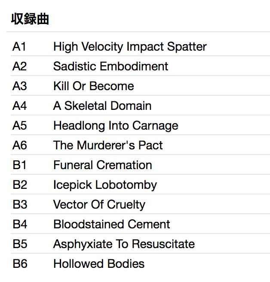Click the Headlong Into Carnage track title

(116, 125)
